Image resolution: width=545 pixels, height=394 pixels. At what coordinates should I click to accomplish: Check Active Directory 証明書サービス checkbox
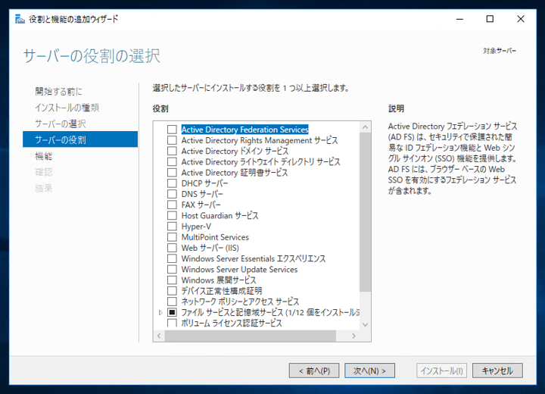[x=172, y=173]
